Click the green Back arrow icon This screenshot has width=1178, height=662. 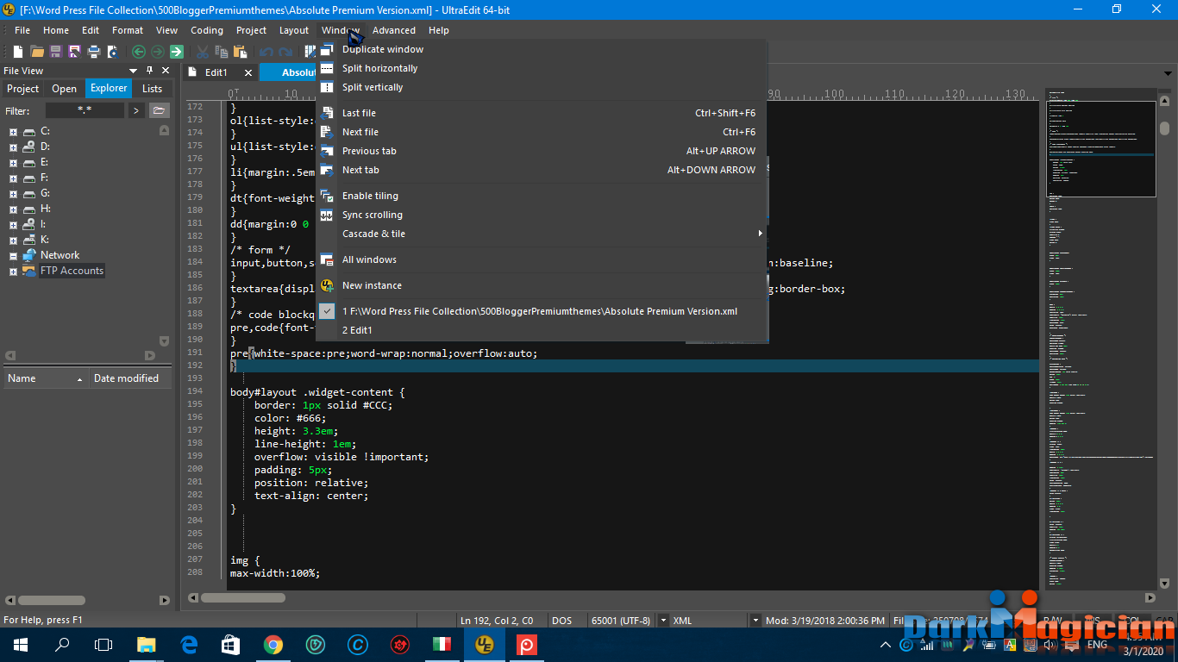138,52
